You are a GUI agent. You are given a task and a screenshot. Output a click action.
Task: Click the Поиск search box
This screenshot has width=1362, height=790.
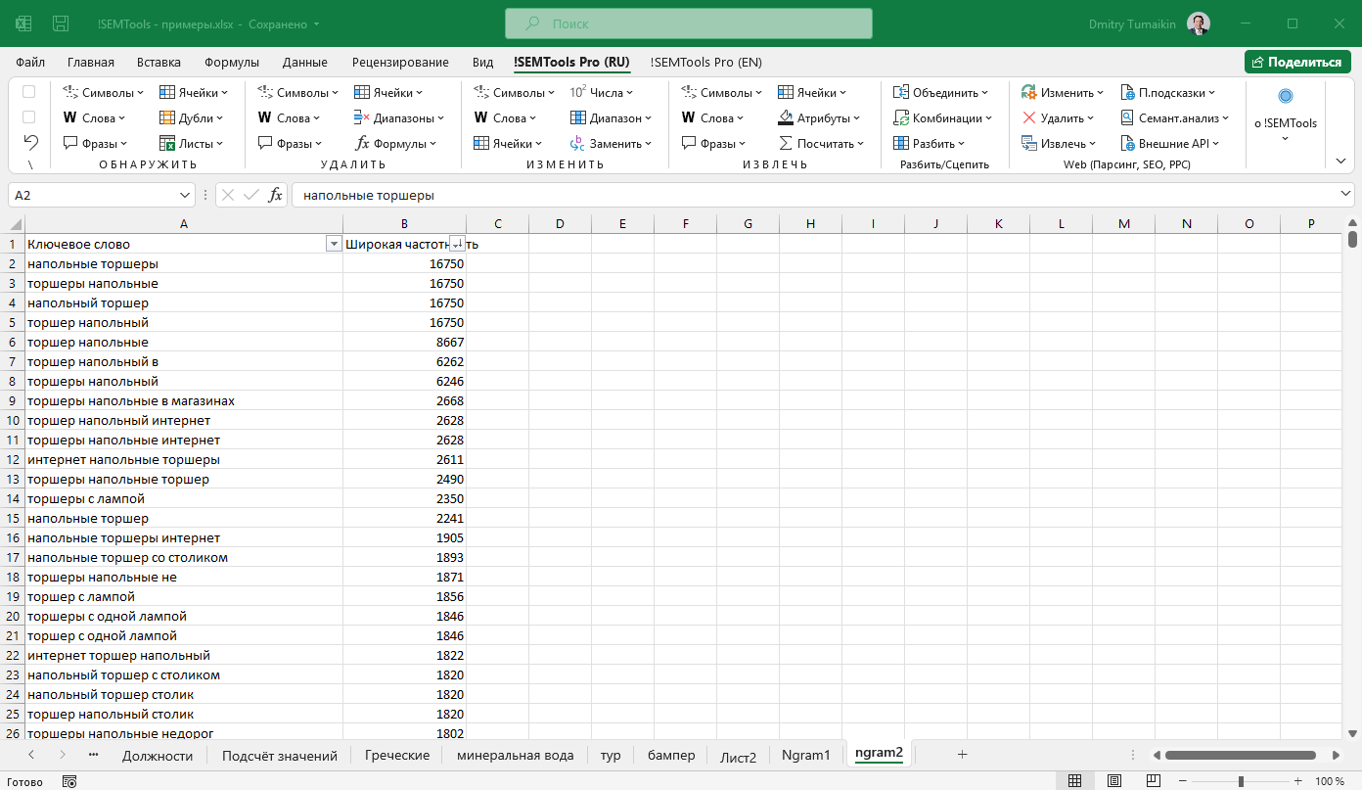coord(688,23)
